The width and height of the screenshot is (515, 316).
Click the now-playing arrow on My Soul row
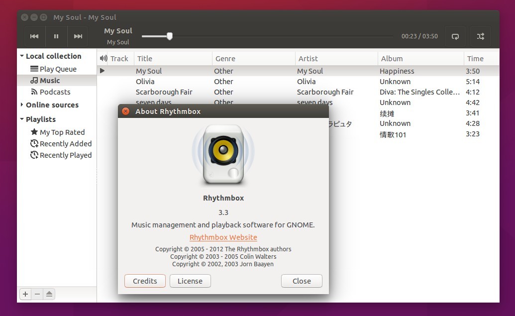click(103, 71)
